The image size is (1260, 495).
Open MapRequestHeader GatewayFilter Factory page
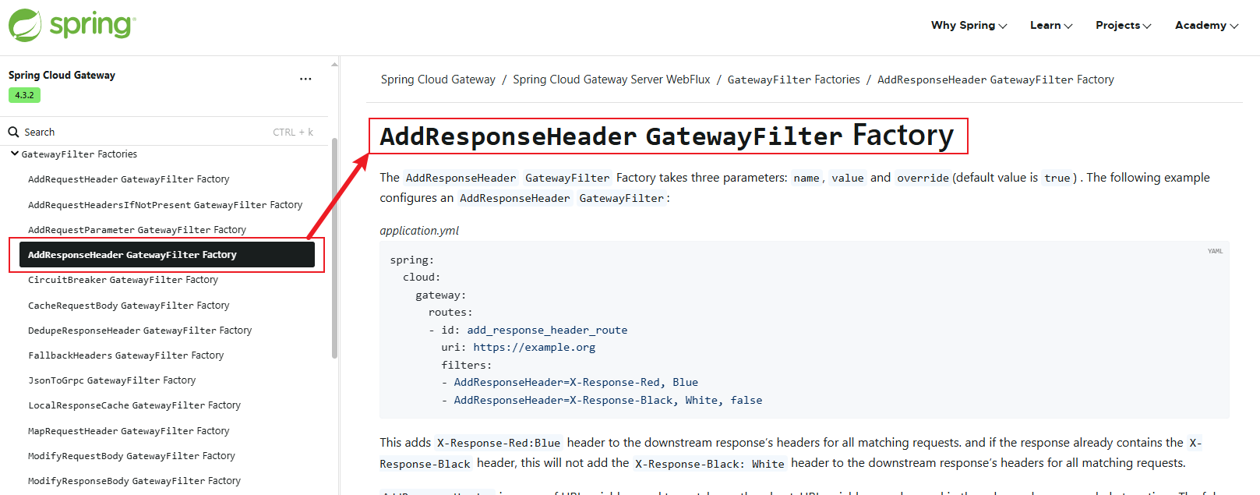tap(129, 431)
